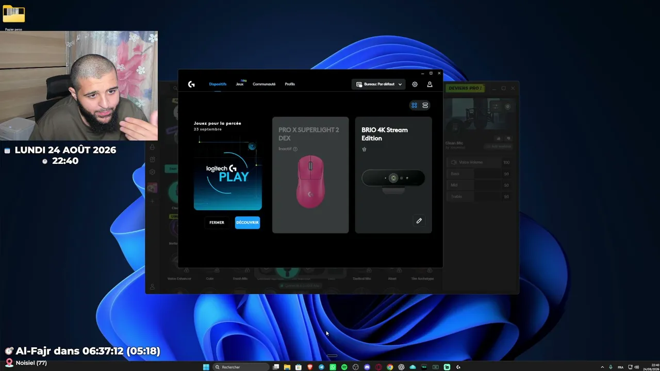Screen dimensions: 660x371
Task: Open the Profils tab
Action: [290, 84]
